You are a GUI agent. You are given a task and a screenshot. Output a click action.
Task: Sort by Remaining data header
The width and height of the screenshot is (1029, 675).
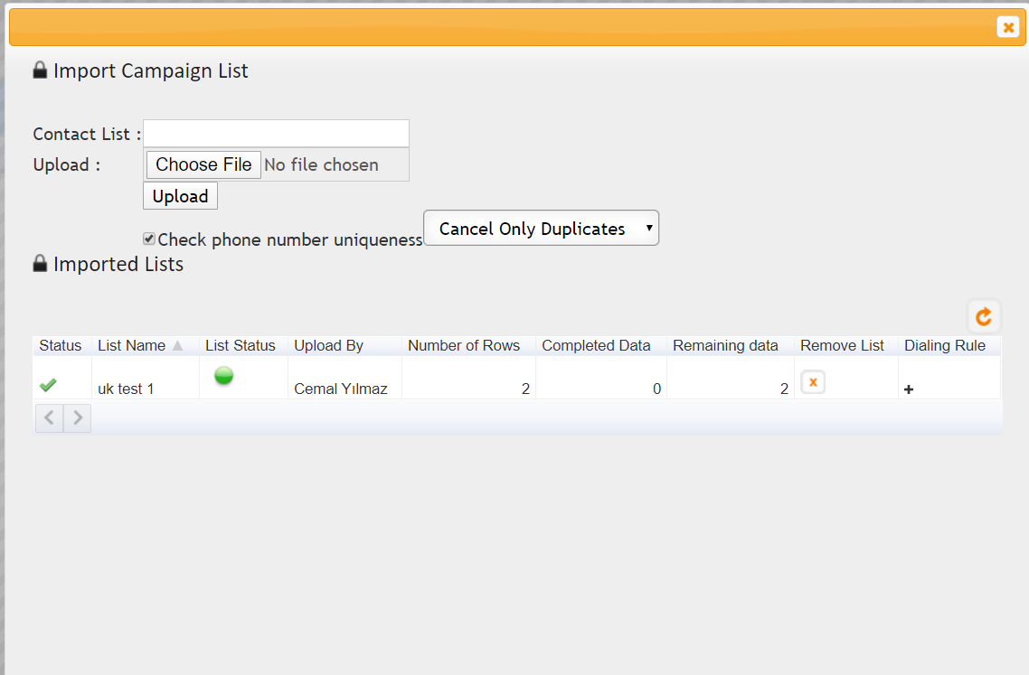(725, 346)
